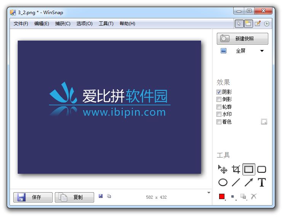
Task: Click the 复制 copy button
Action: pos(74,197)
